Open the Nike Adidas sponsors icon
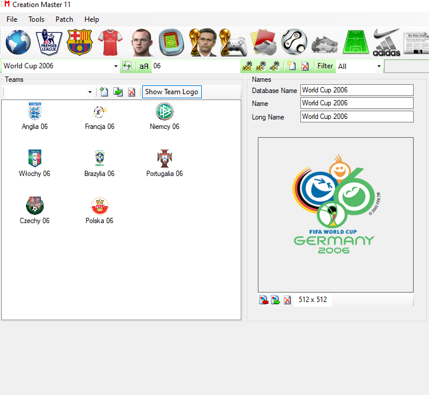The height and width of the screenshot is (395, 429). pyautogui.click(x=387, y=42)
